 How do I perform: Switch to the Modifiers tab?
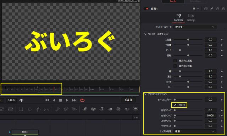(195, 1)
